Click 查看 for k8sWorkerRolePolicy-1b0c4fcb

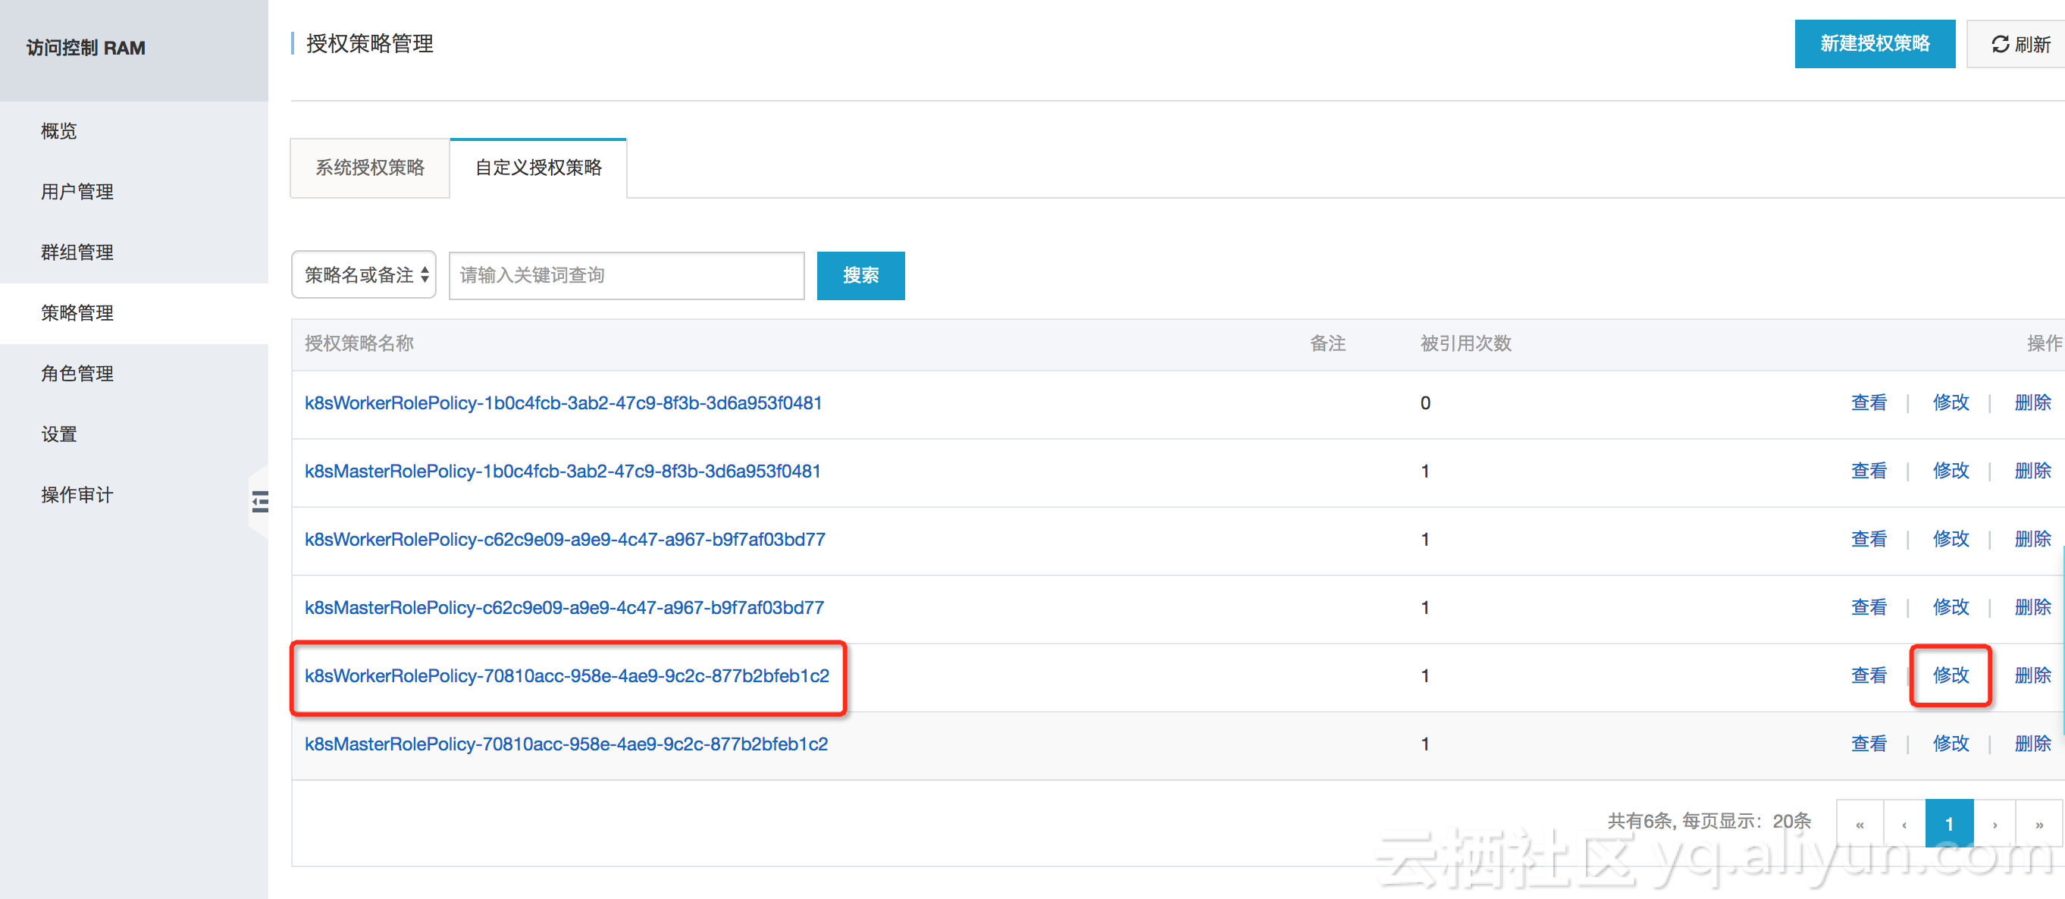1869,403
